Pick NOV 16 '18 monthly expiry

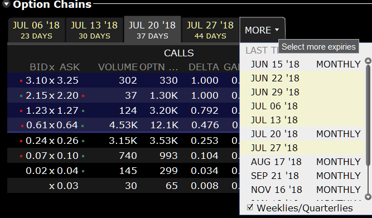(302, 190)
